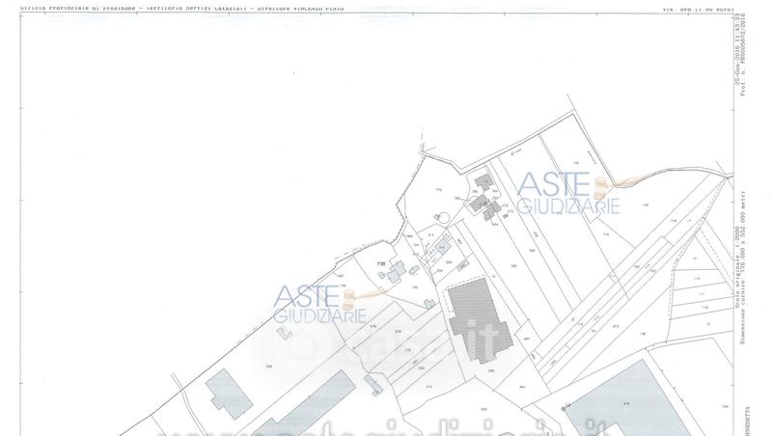Click the small blue building below parcel strips

point(374,385)
